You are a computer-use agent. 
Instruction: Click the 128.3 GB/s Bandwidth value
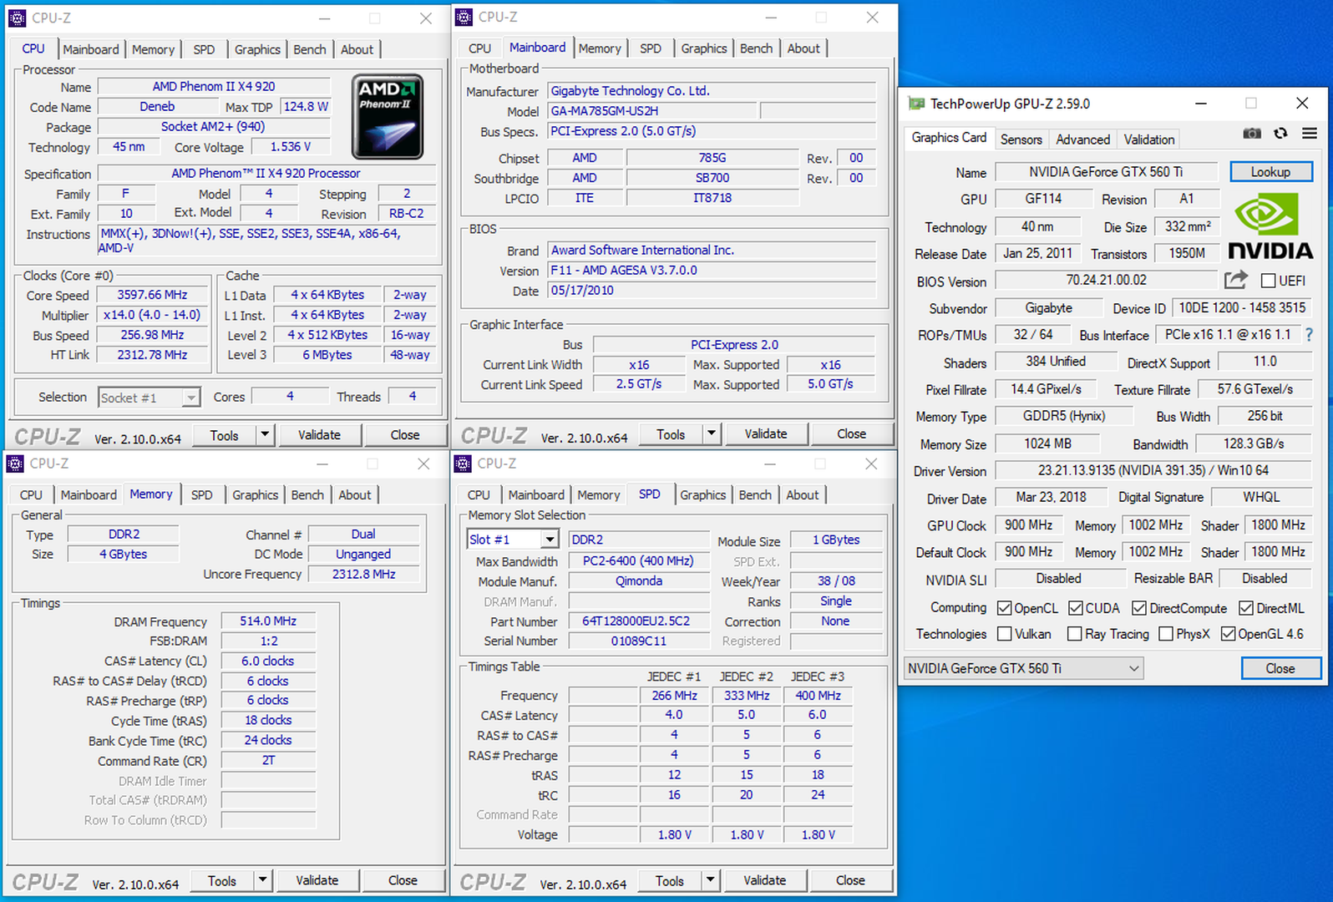click(1254, 443)
